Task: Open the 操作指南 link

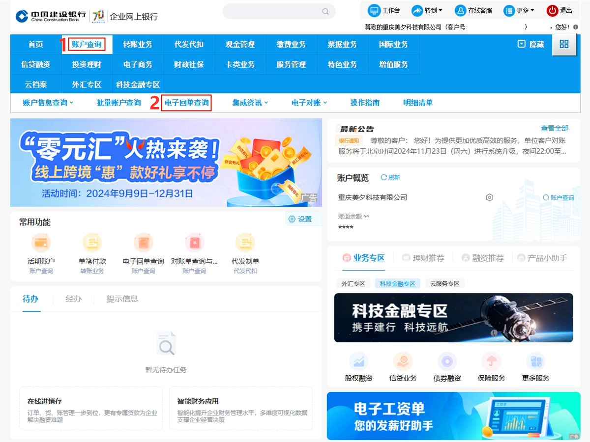Action: click(365, 103)
